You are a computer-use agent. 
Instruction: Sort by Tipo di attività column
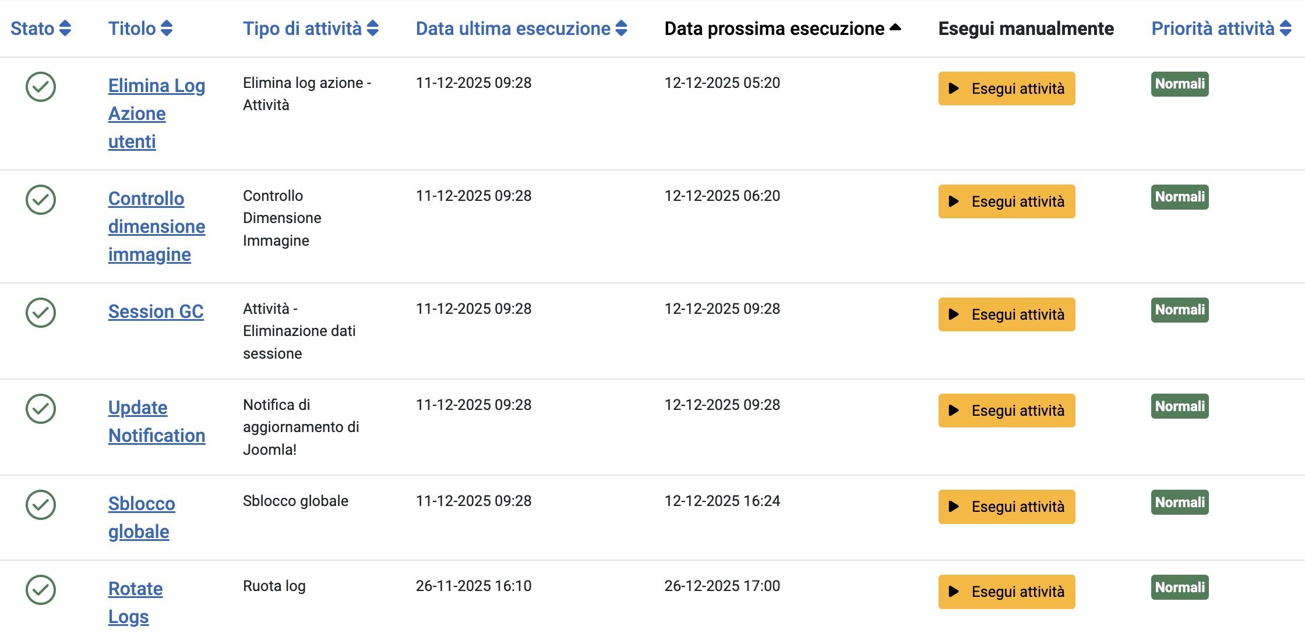click(x=311, y=29)
